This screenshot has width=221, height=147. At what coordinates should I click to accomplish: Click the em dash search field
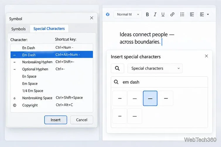[159, 82]
